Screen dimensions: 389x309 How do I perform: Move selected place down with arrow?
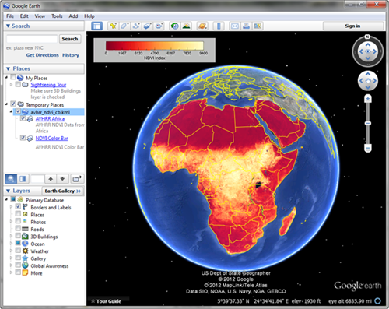click(x=62, y=179)
